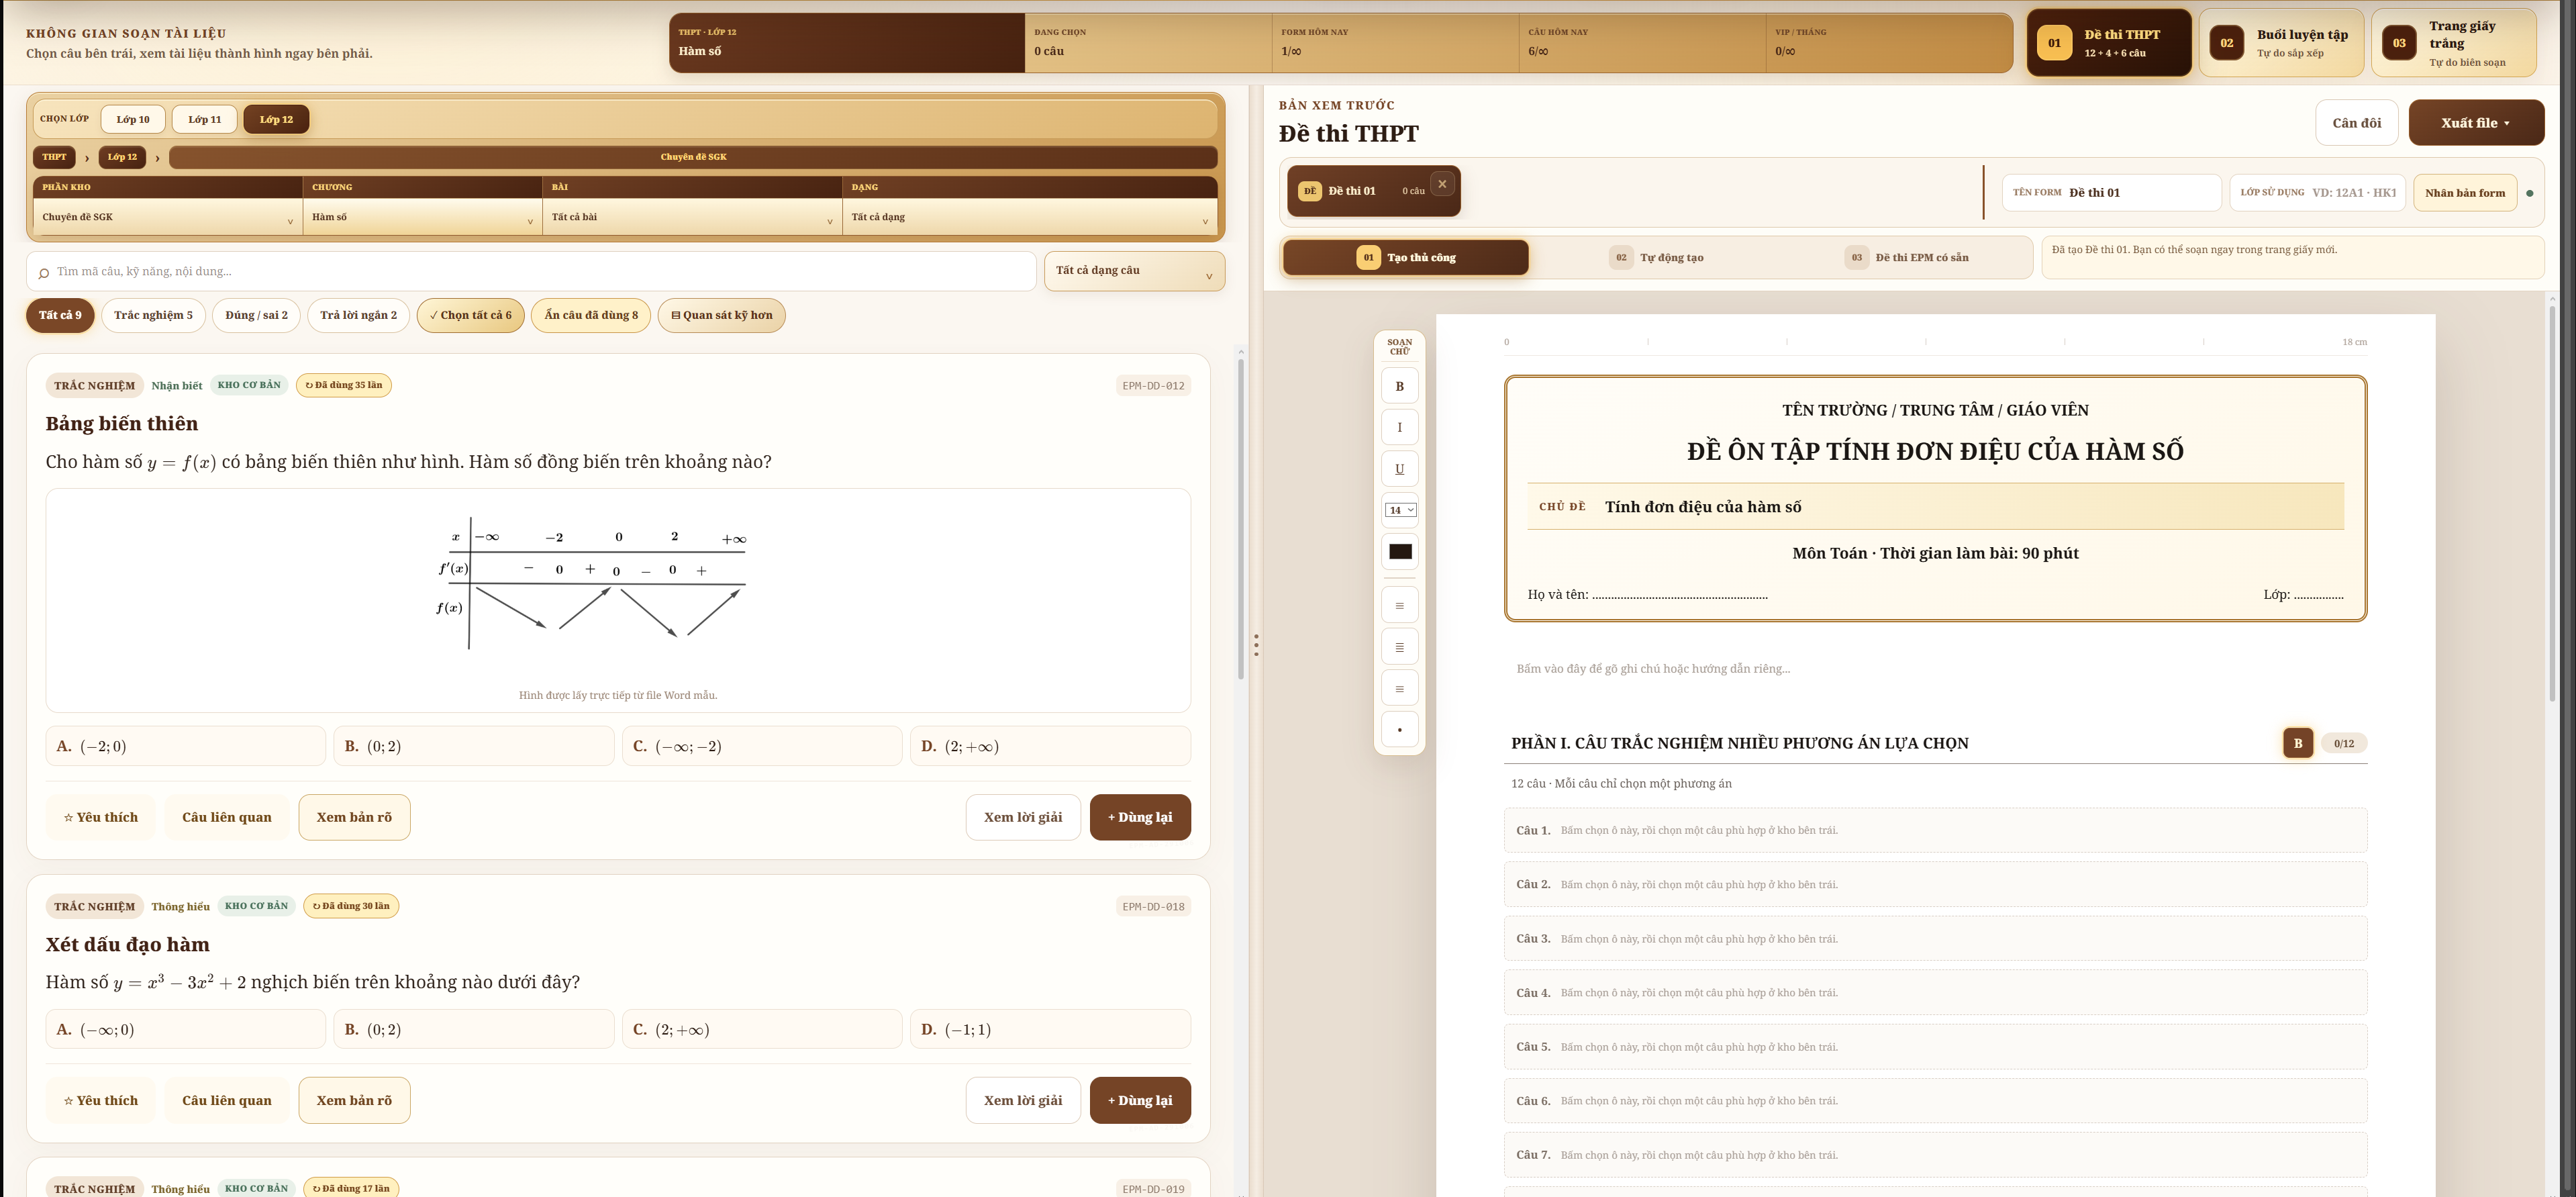View the solution for Bảng biến thiên
The height and width of the screenshot is (1197, 2576).
coord(1023,817)
